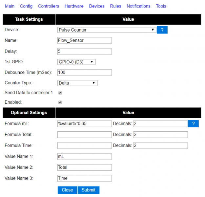Open the Device help question mark button
This screenshot has height=197, width=205.
(162, 30)
